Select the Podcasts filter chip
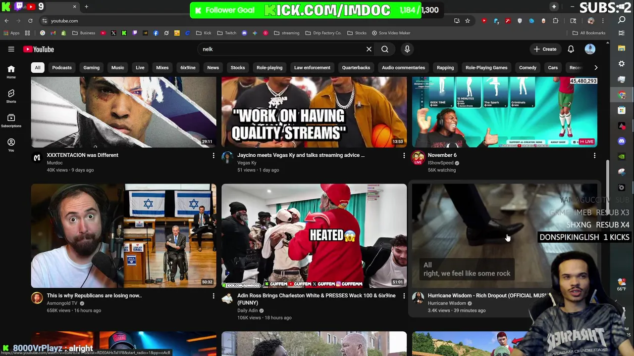Image resolution: width=634 pixels, height=356 pixels. coord(62,68)
